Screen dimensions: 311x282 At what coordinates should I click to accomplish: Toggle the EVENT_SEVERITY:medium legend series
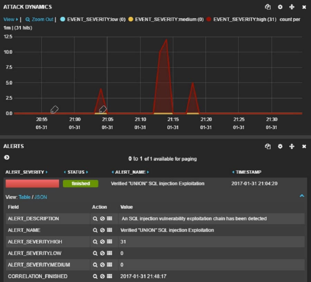166,19
